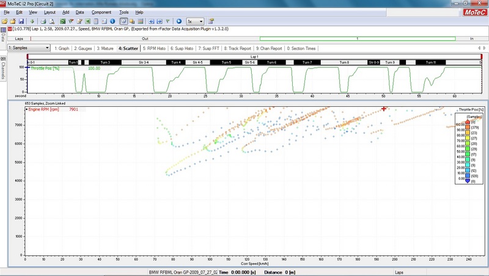The image size is (489, 276).
Task: Open the View menu
Action: [x=33, y=12]
